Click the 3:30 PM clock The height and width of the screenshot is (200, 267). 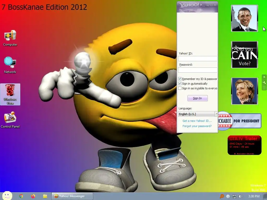[x=254, y=196]
